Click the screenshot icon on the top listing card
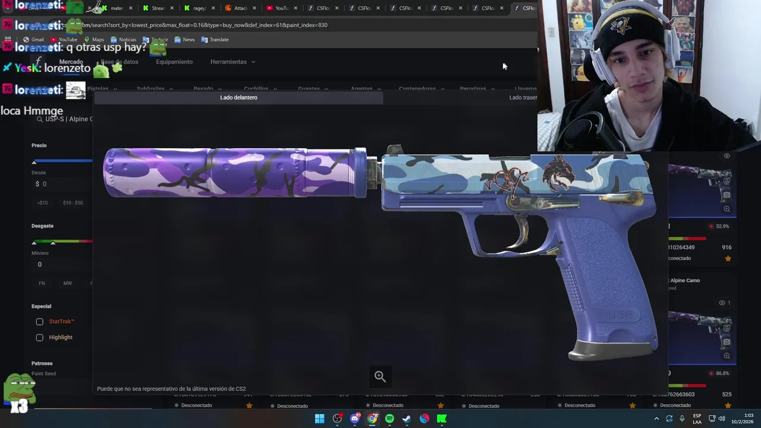This screenshot has height=428, width=761. click(x=727, y=181)
